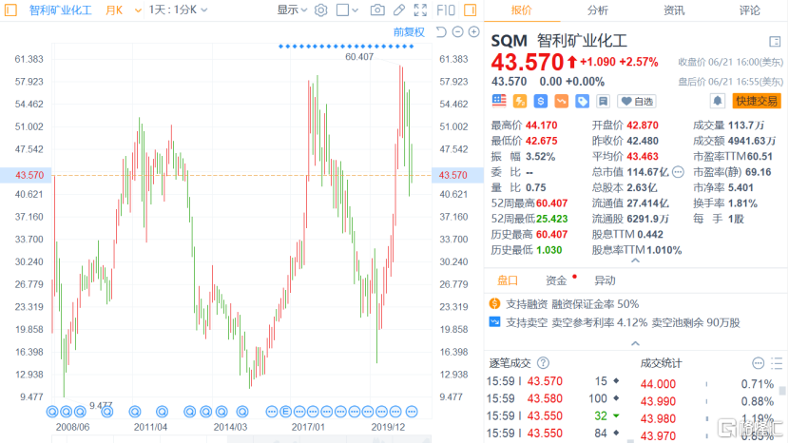The width and height of the screenshot is (789, 444).
Task: Click the 成交量 113.7万 value
Action: click(747, 125)
